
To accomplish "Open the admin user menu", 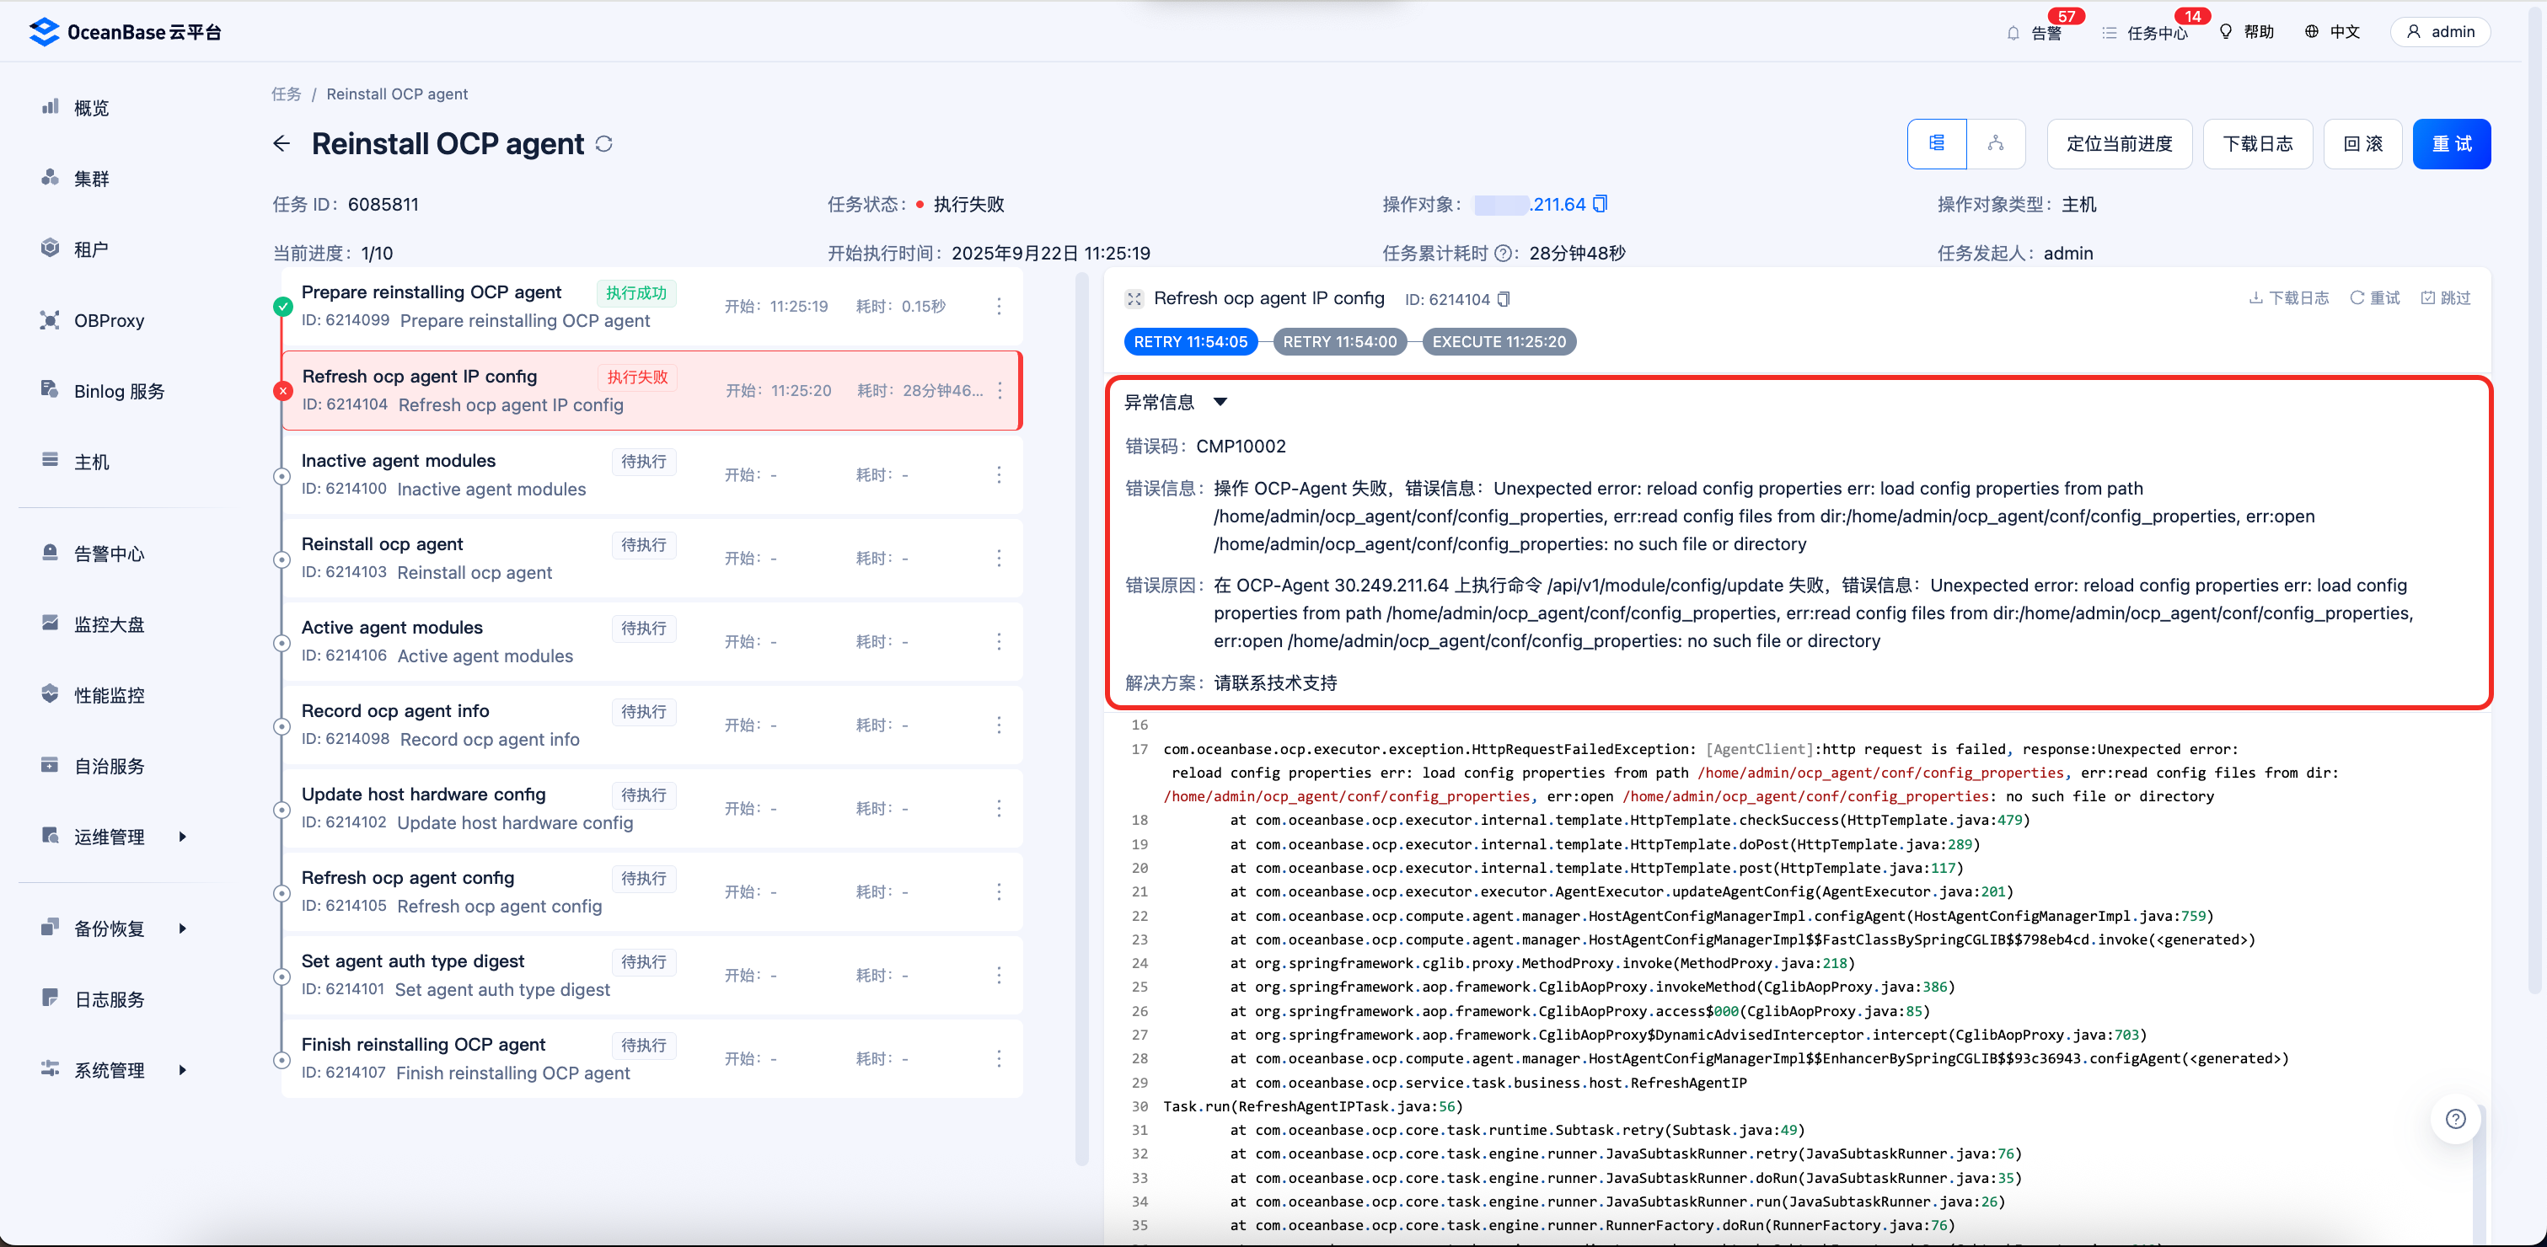I will pyautogui.click(x=2439, y=32).
